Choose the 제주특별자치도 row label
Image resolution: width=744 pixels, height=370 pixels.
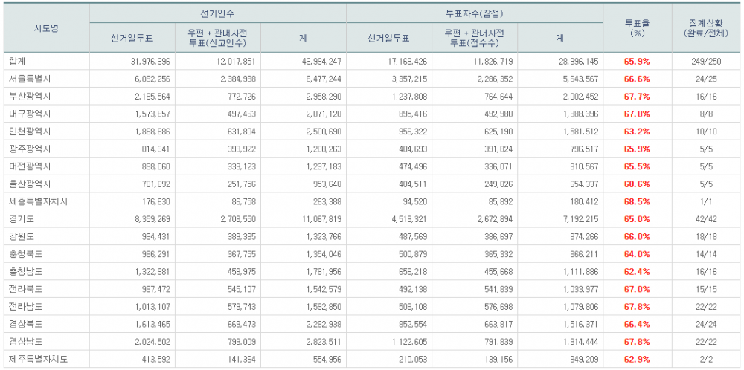pos(37,360)
